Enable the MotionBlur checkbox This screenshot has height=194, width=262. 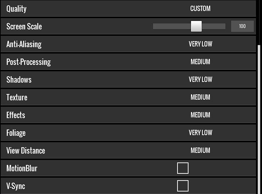click(x=182, y=168)
